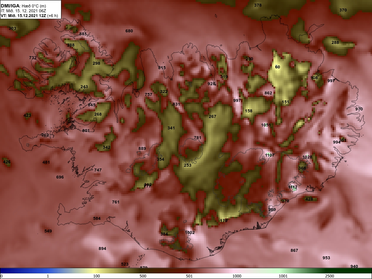Click the 969 height value

[272, 209]
